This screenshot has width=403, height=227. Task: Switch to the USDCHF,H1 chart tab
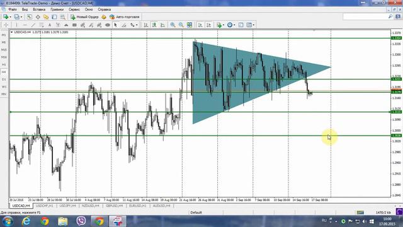pos(44,206)
